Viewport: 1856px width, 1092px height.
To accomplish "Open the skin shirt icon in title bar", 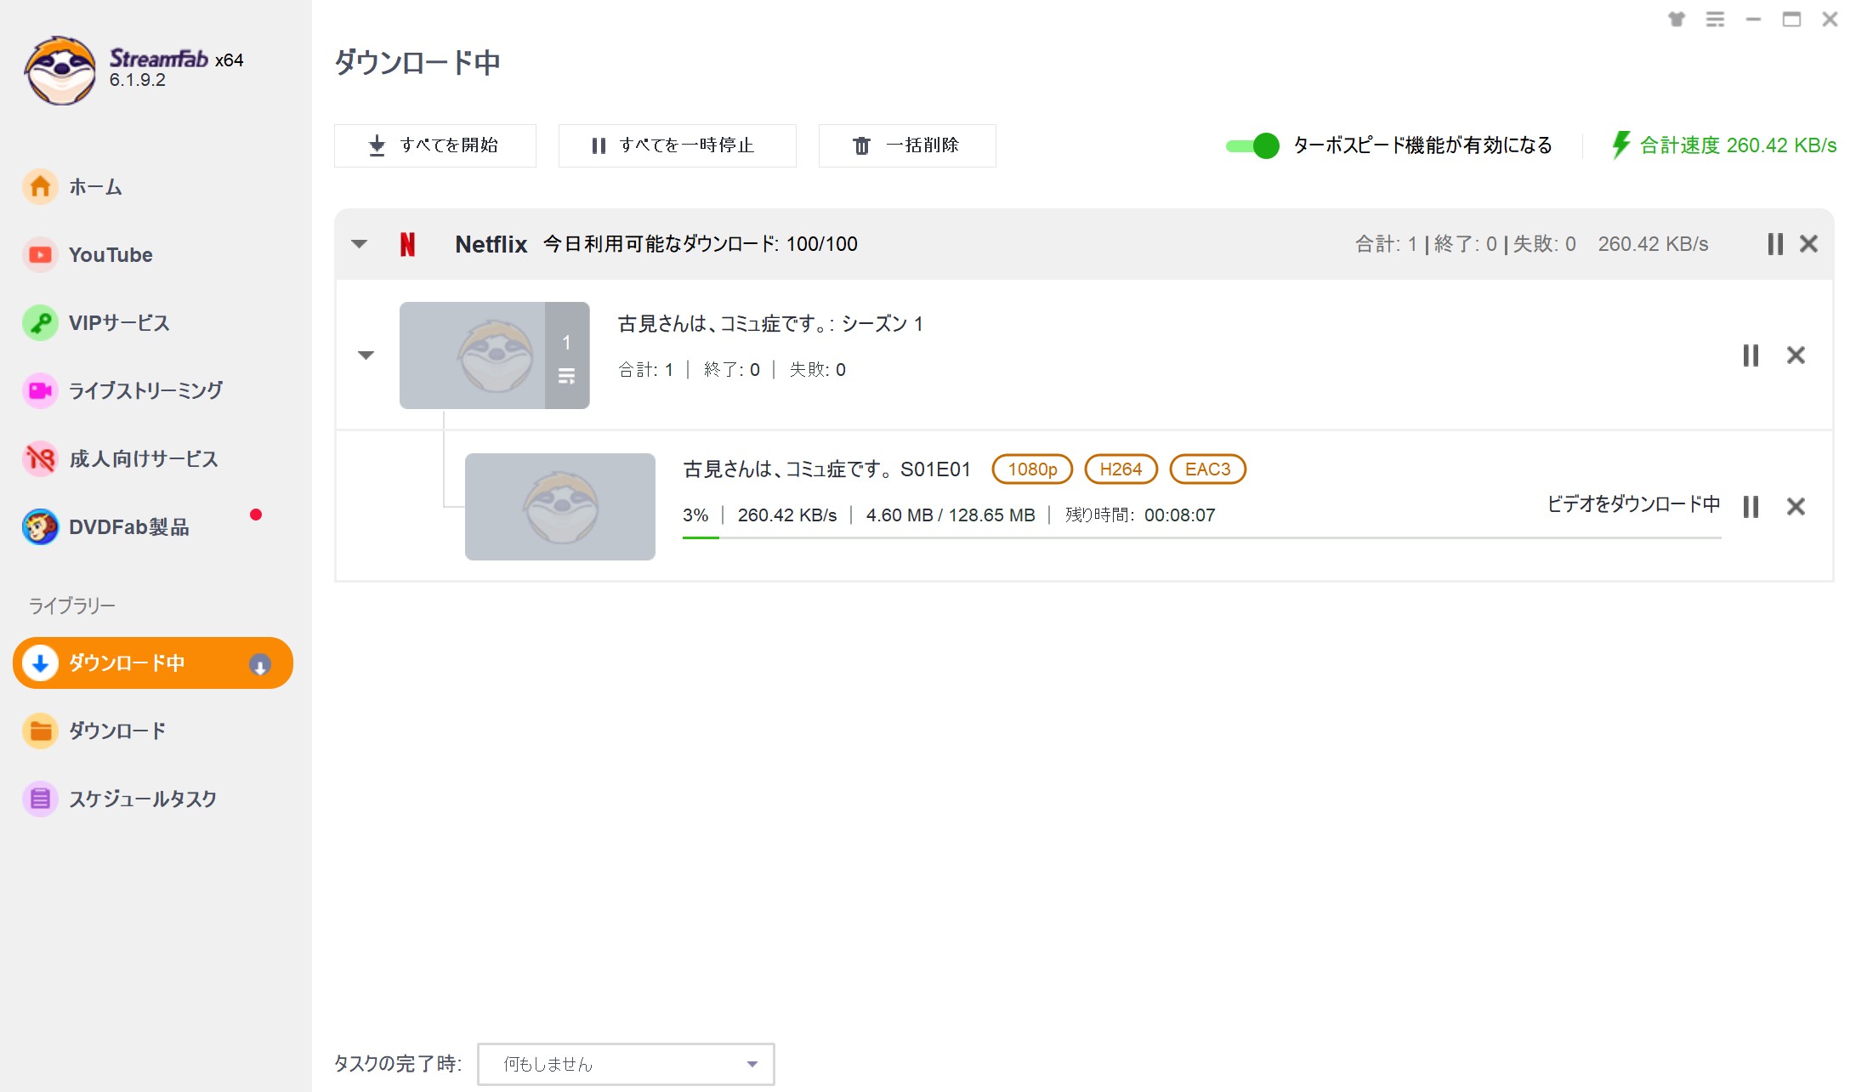I will 1677,19.
